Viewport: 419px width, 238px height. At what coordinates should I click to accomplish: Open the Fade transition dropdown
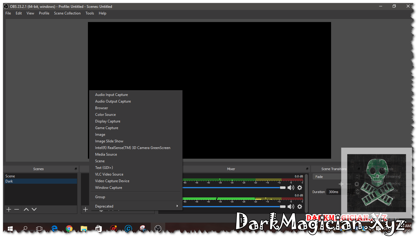[x=336, y=177]
